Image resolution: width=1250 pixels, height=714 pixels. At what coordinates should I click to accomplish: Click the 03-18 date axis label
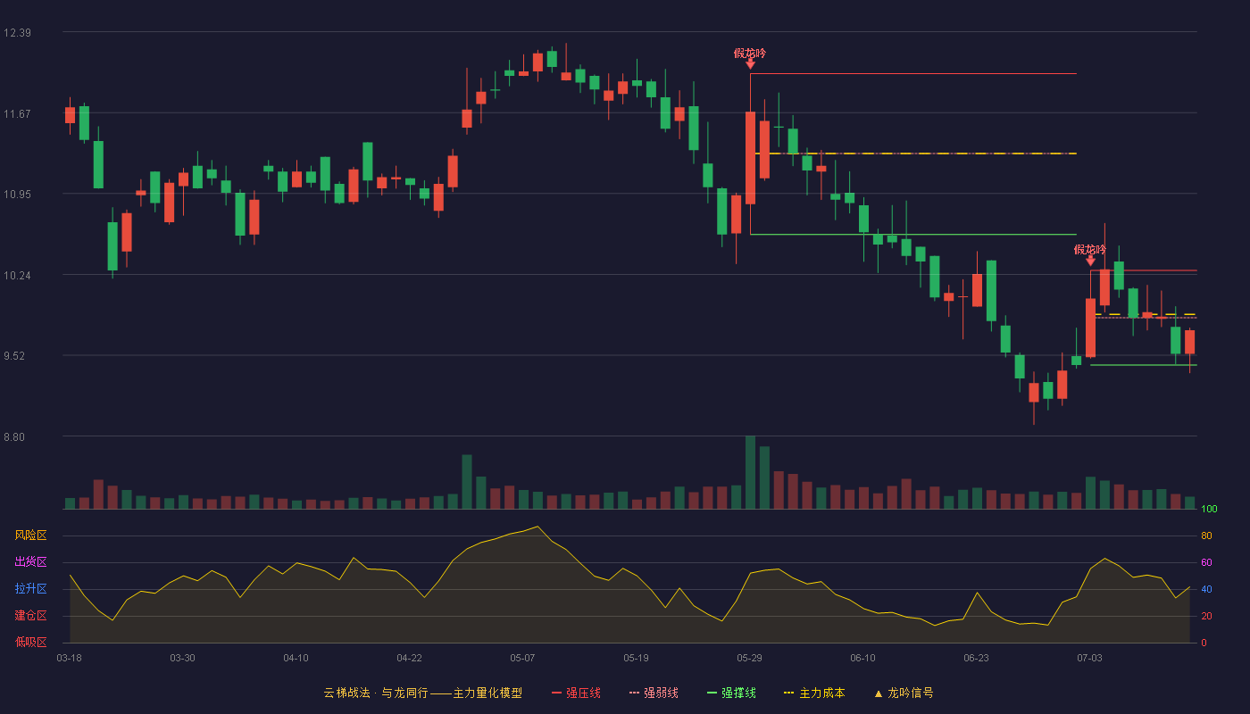coord(69,658)
